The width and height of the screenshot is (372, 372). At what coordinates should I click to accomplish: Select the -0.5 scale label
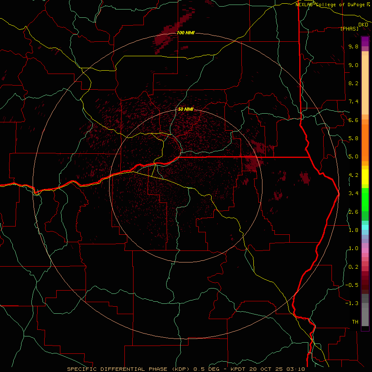click(x=352, y=285)
